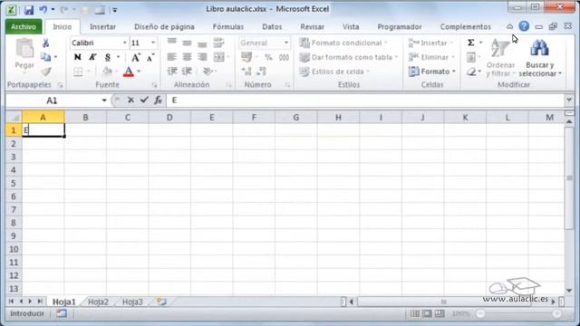Image resolution: width=580 pixels, height=326 pixels.
Task: Apply fill color bucket
Action: (107, 72)
